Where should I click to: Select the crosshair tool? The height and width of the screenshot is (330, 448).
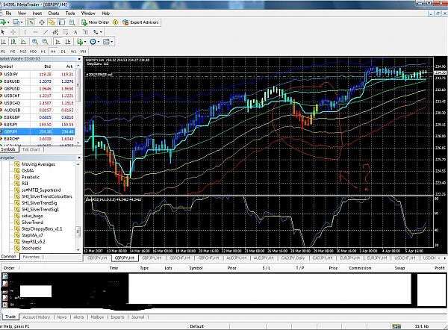coord(13,32)
